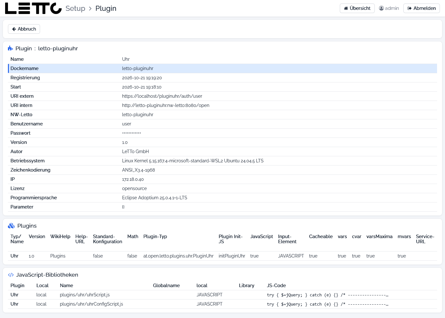Click at.open.letto.plugins.uhr.PluginUhr cell

click(178, 256)
